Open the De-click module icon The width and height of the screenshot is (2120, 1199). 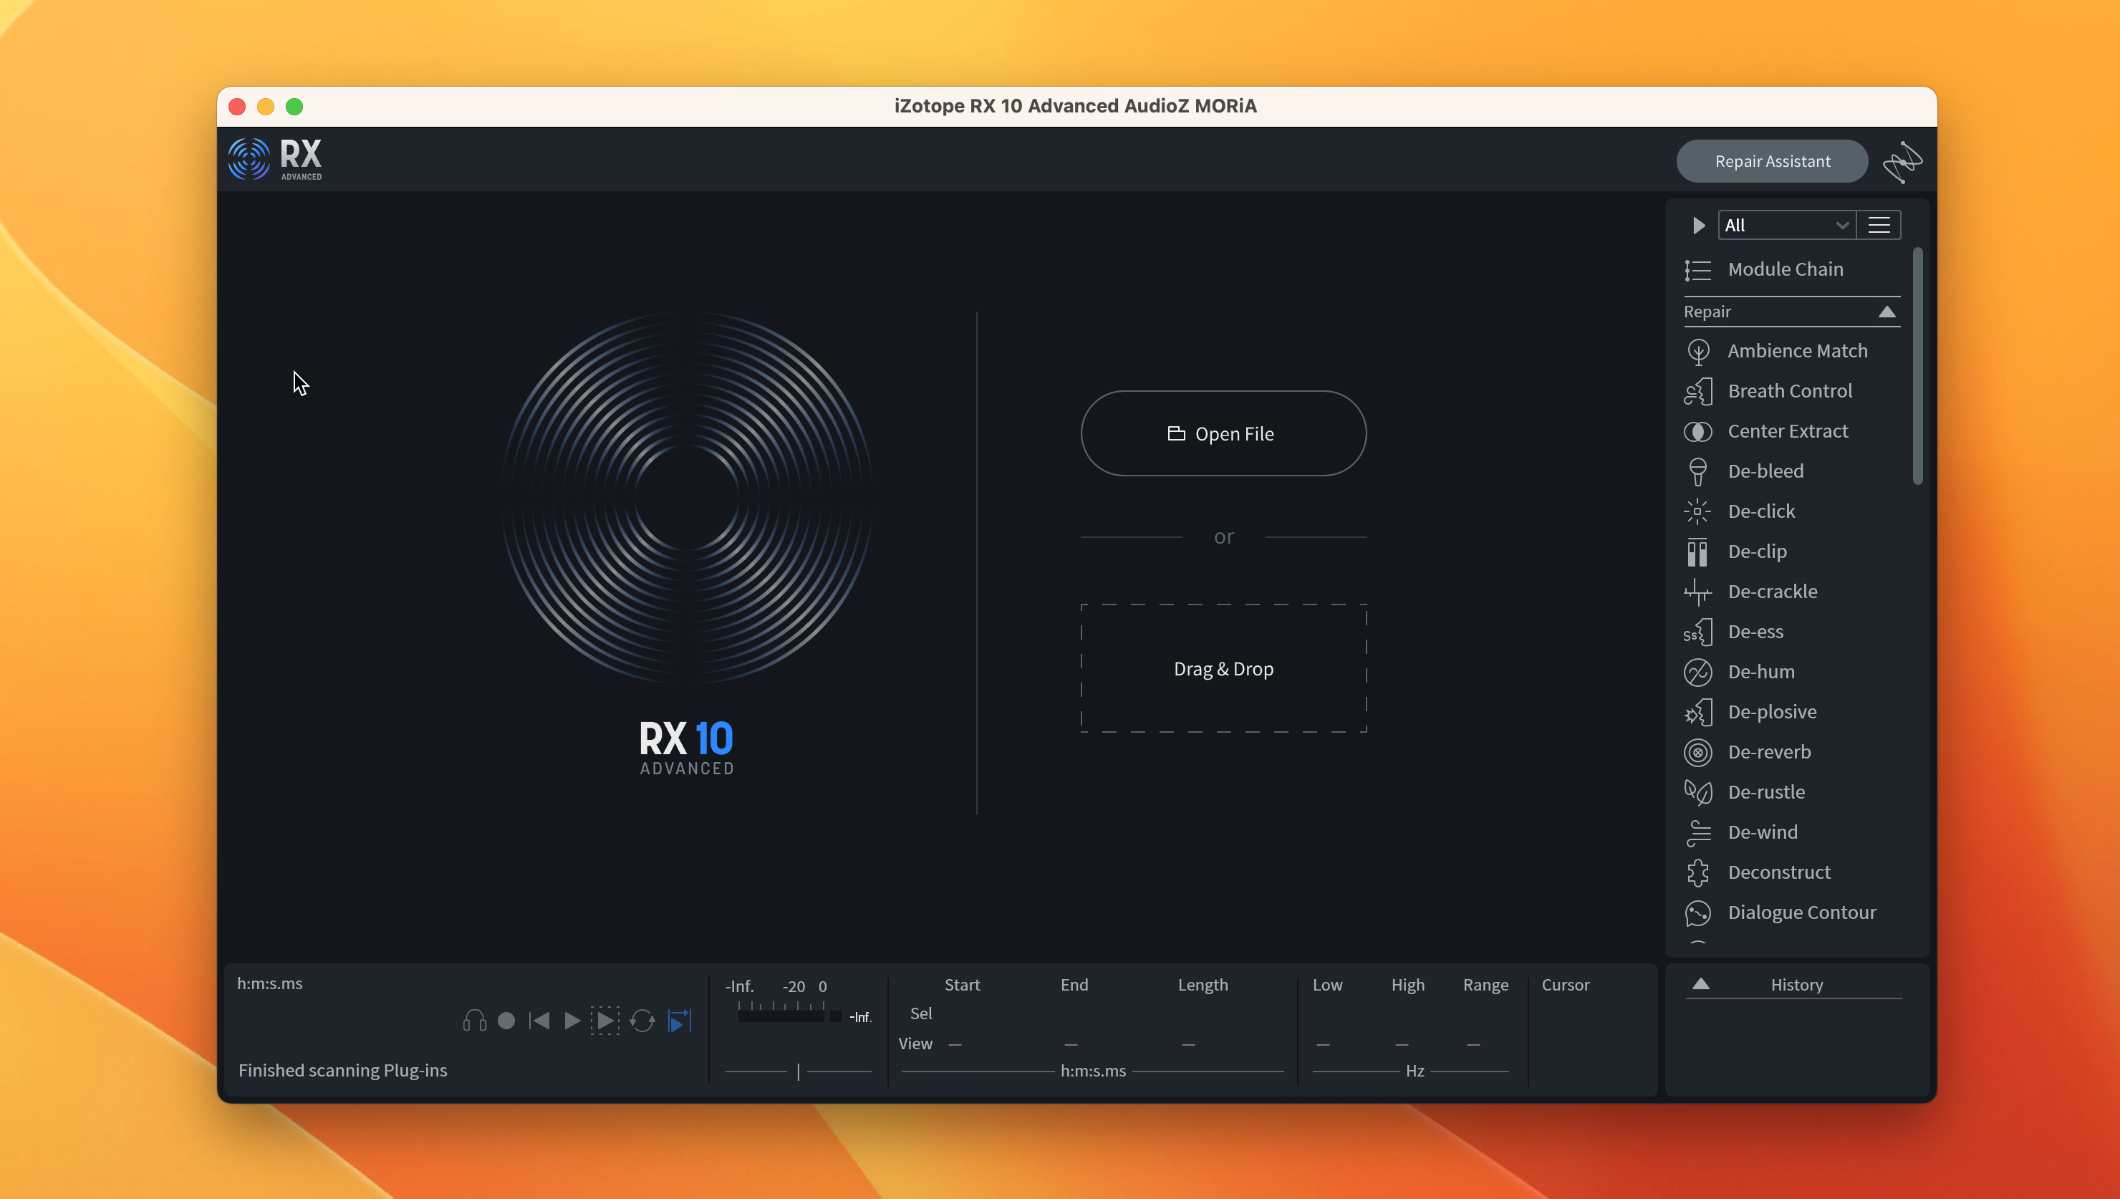1697,511
